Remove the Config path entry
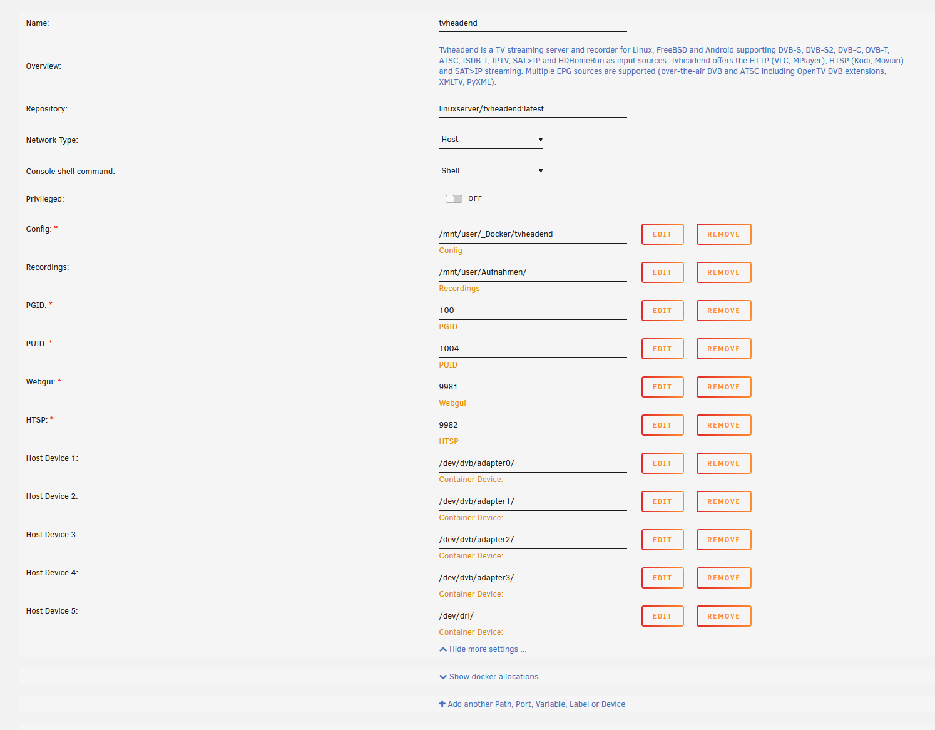This screenshot has width=935, height=730. tap(723, 234)
